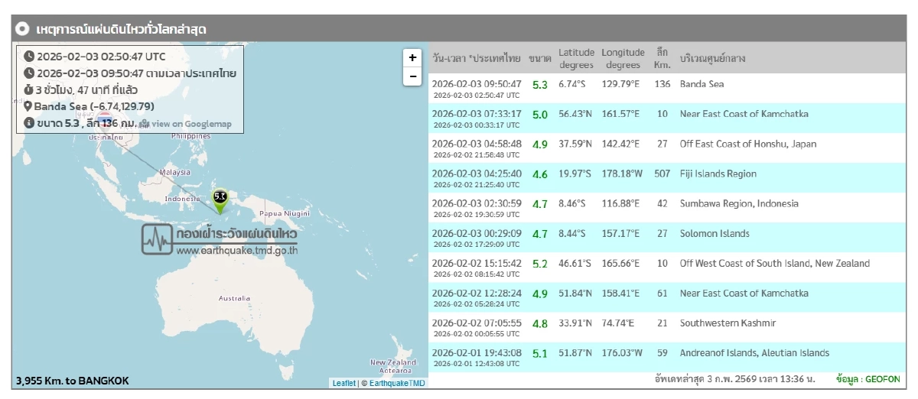Open the EarthquakeTMD attribution link
Screen dimensions: 918x399
[x=397, y=383]
